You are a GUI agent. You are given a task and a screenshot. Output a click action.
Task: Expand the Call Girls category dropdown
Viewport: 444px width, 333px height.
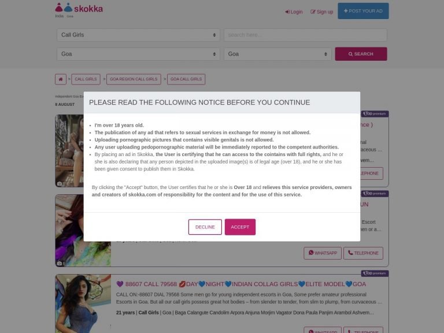pos(138,35)
